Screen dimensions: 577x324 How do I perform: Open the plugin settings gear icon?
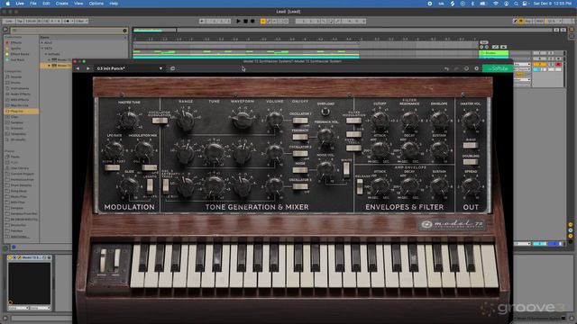477,68
